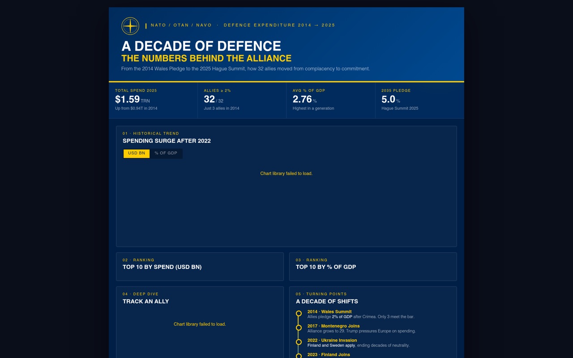573x358 pixels.
Task: Click the NATO compass star emblem
Action: coord(130,26)
